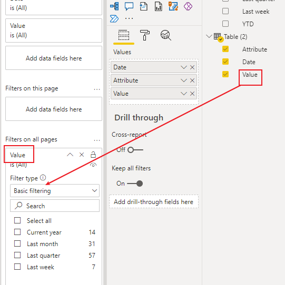The image size is (285, 285).
Task: Collapse the Value filter card
Action: click(x=70, y=155)
